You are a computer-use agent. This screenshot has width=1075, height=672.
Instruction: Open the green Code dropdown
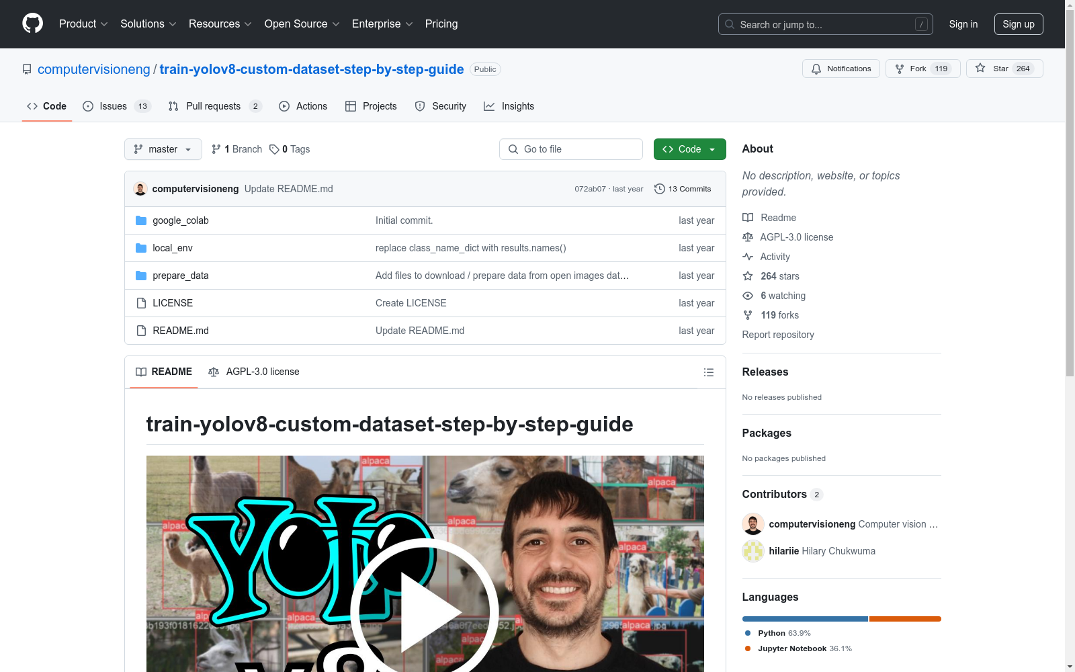tap(689, 149)
